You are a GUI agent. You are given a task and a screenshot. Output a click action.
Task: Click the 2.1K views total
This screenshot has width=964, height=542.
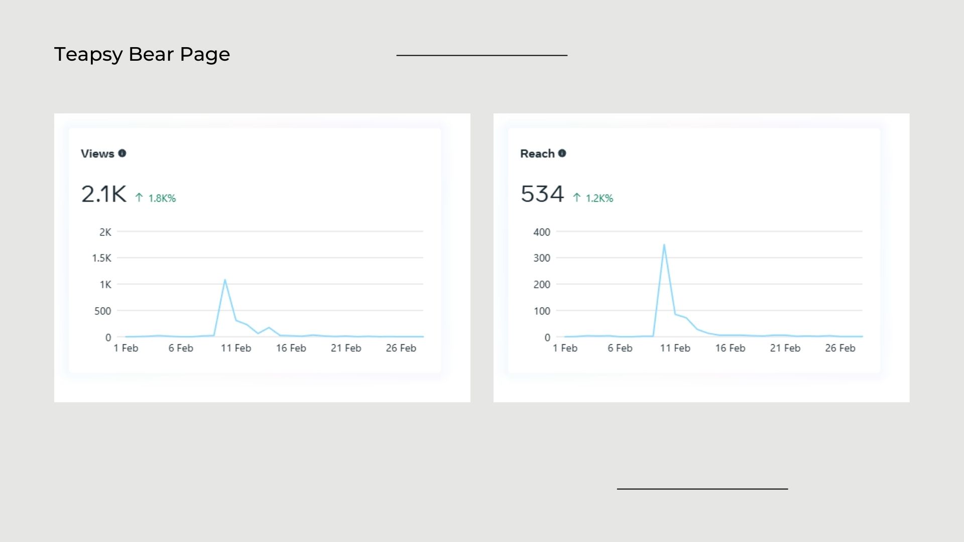[x=104, y=194]
